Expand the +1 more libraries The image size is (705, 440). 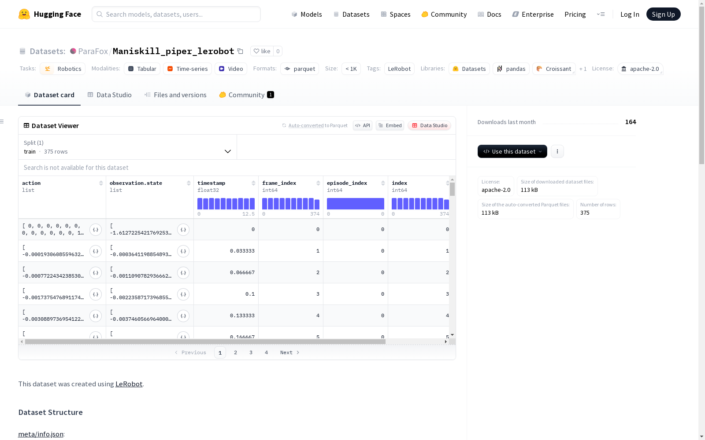coord(583,69)
